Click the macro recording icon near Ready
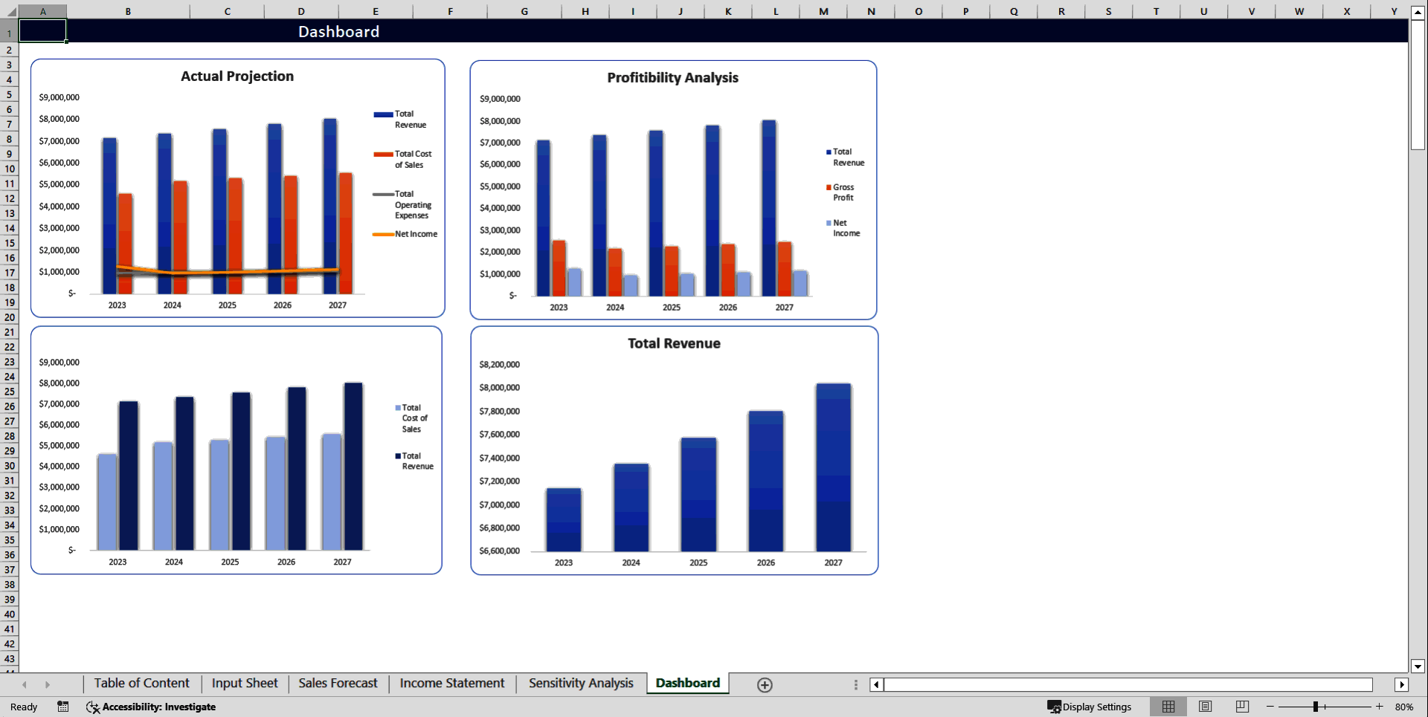 pyautogui.click(x=63, y=707)
